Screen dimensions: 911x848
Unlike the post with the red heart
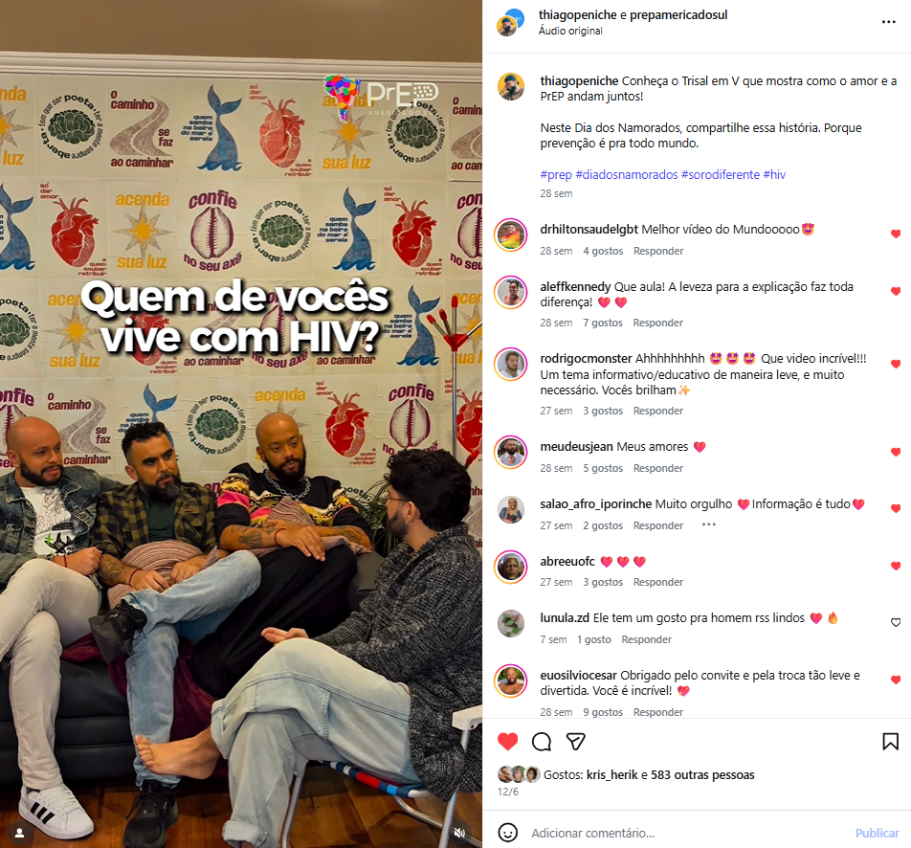click(x=507, y=741)
